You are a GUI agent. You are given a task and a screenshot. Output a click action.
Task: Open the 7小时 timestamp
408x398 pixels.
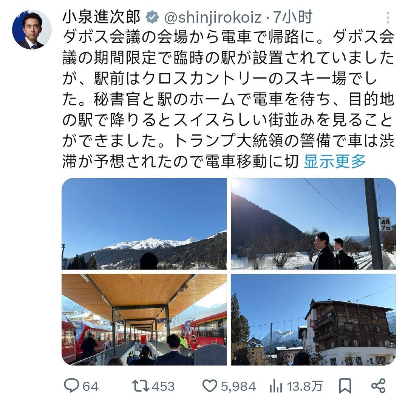292,17
